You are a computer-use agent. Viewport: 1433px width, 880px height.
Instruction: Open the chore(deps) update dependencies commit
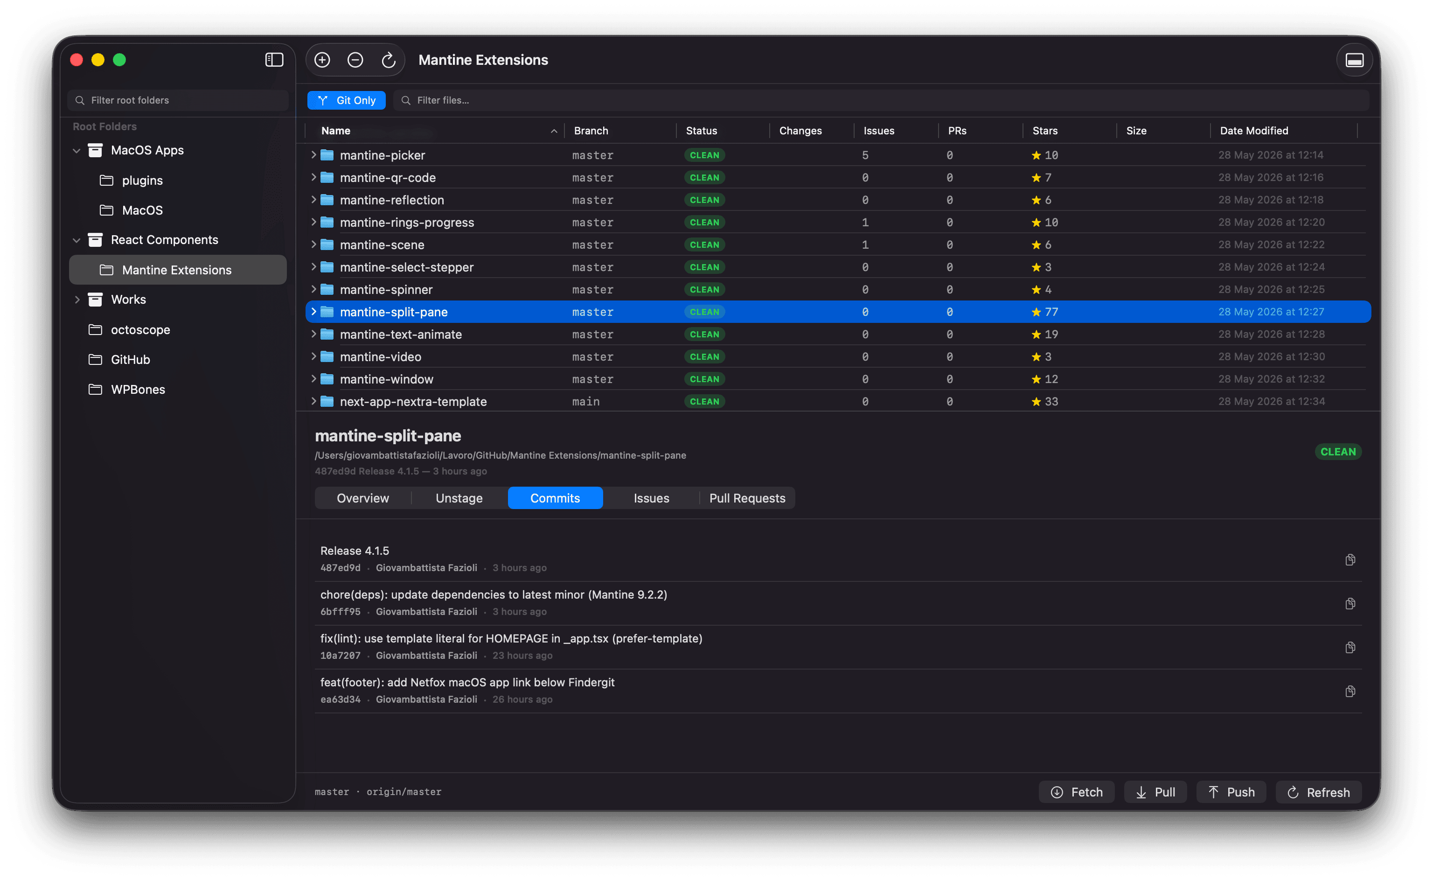(x=838, y=604)
